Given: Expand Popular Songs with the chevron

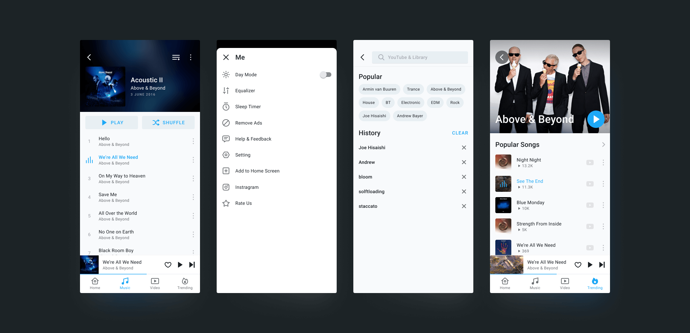Looking at the screenshot, I should [603, 145].
